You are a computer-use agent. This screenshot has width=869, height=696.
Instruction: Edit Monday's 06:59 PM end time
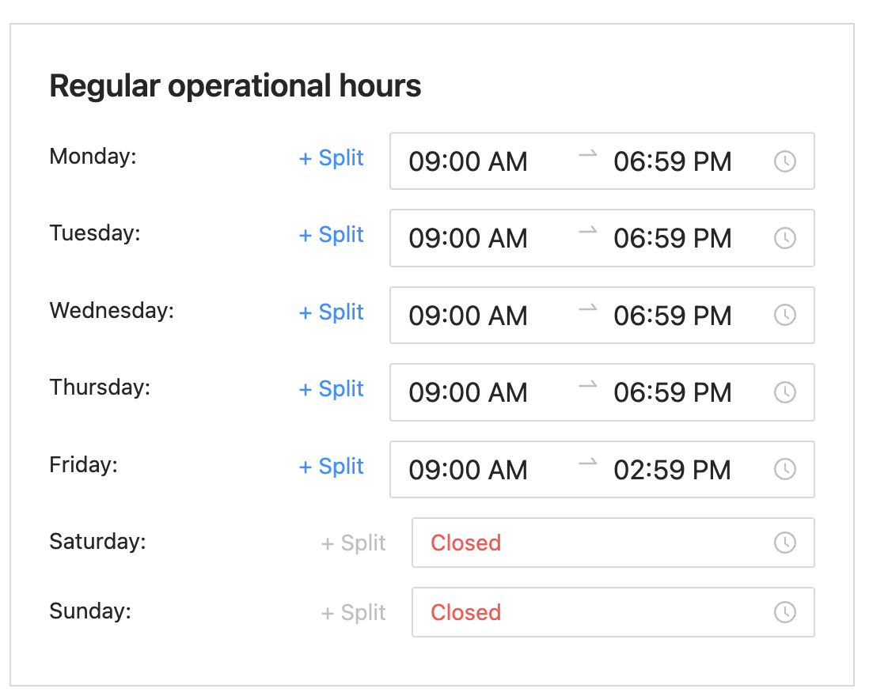click(x=672, y=161)
